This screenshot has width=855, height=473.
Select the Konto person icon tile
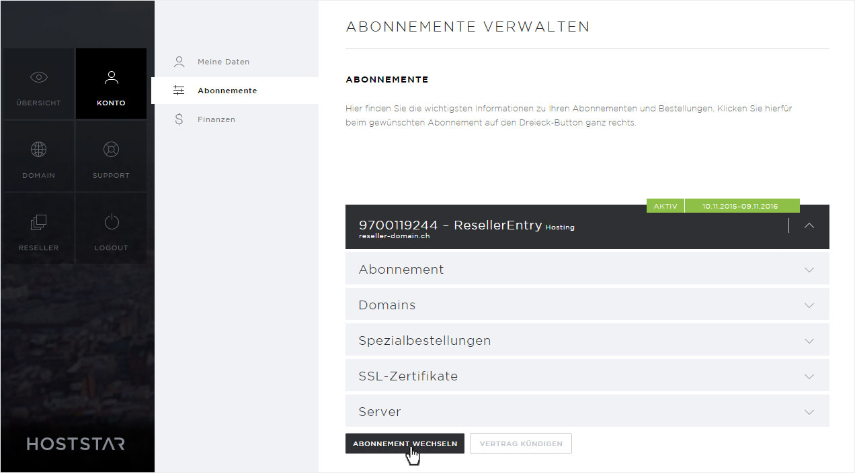click(x=111, y=84)
